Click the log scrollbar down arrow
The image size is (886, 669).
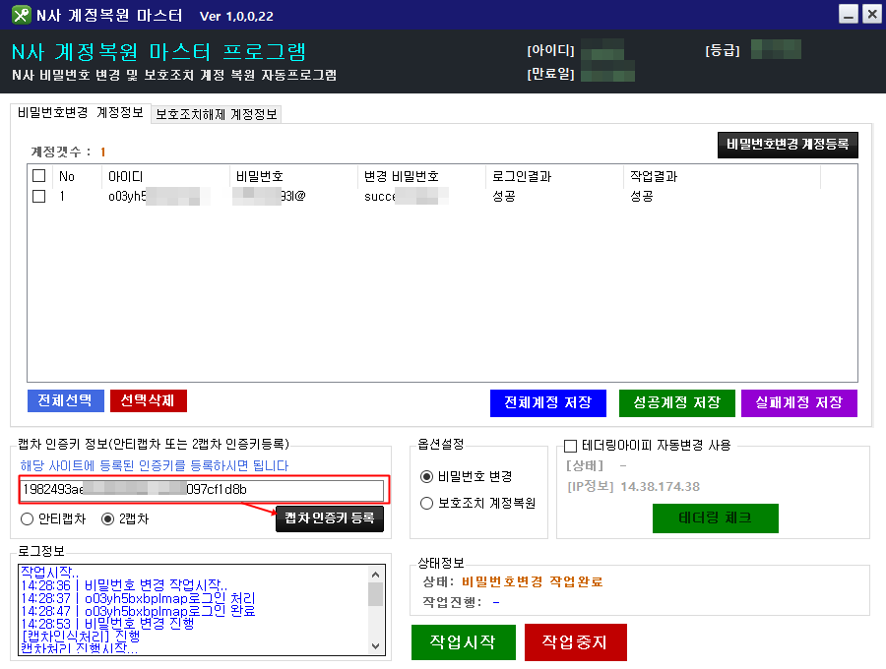[x=376, y=646]
